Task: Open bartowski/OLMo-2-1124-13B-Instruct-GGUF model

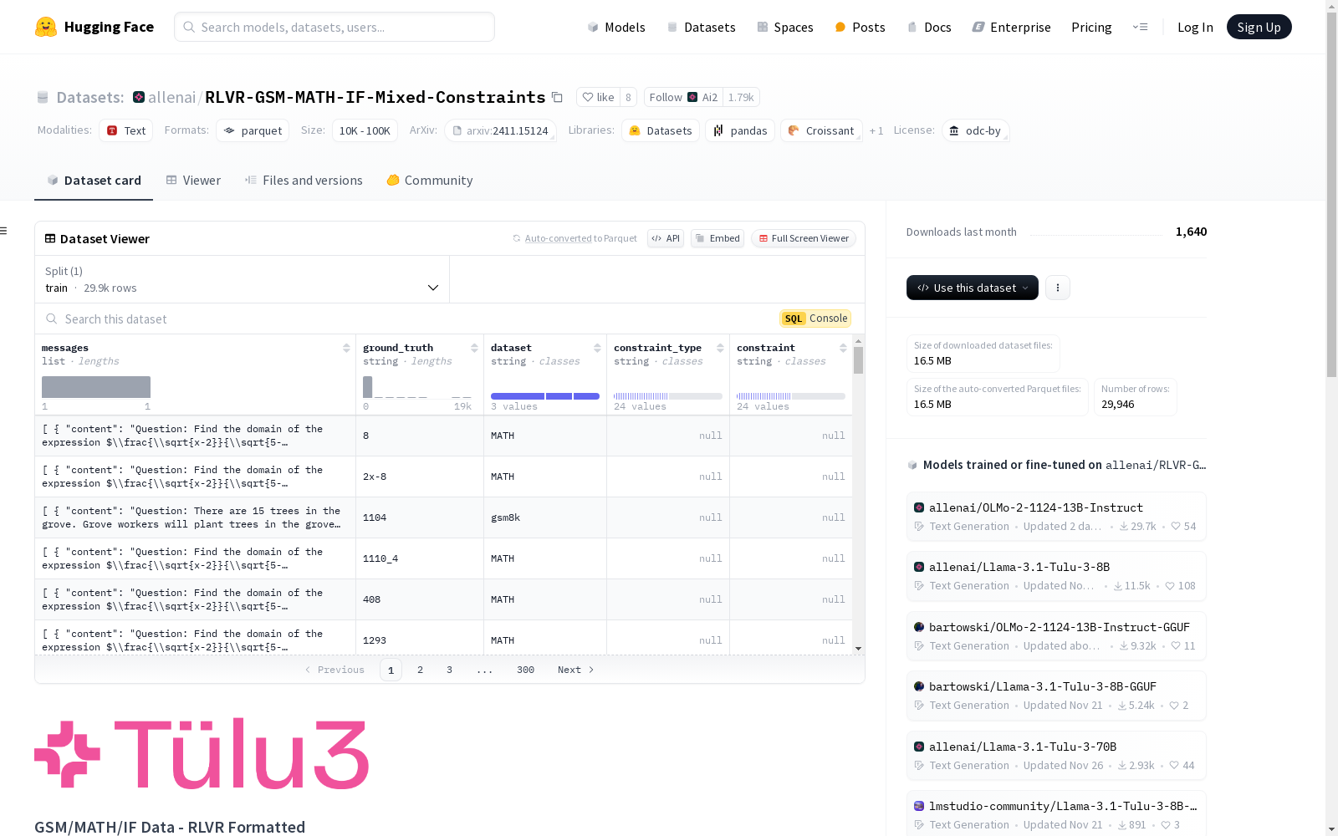Action: [x=1056, y=636]
